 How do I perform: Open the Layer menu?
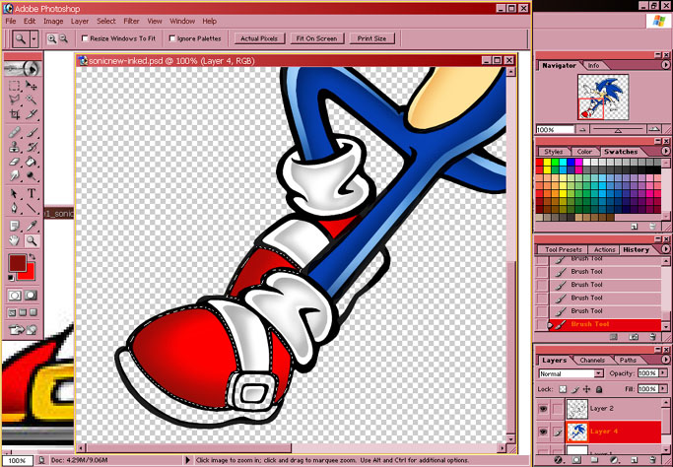pyautogui.click(x=80, y=21)
